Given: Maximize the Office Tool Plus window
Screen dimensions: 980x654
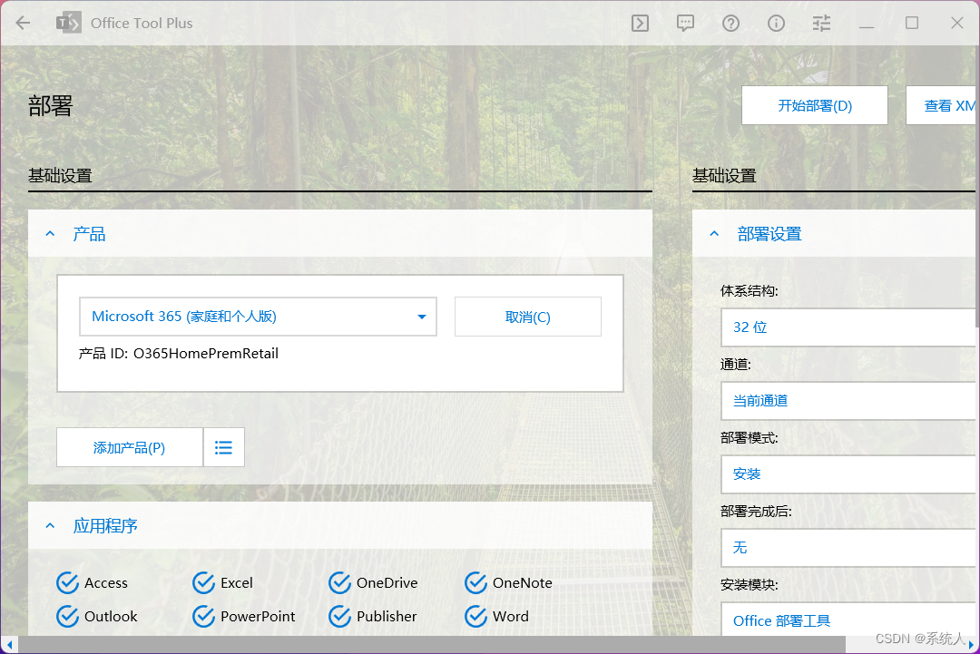Looking at the screenshot, I should pos(912,23).
